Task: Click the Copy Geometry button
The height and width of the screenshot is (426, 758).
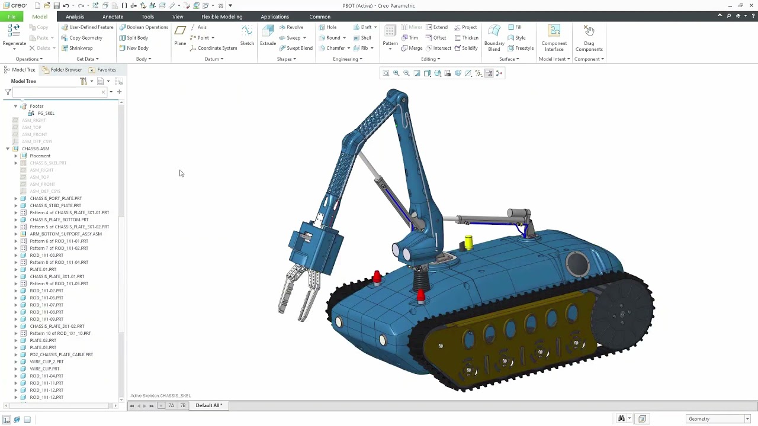Action: tap(82, 38)
